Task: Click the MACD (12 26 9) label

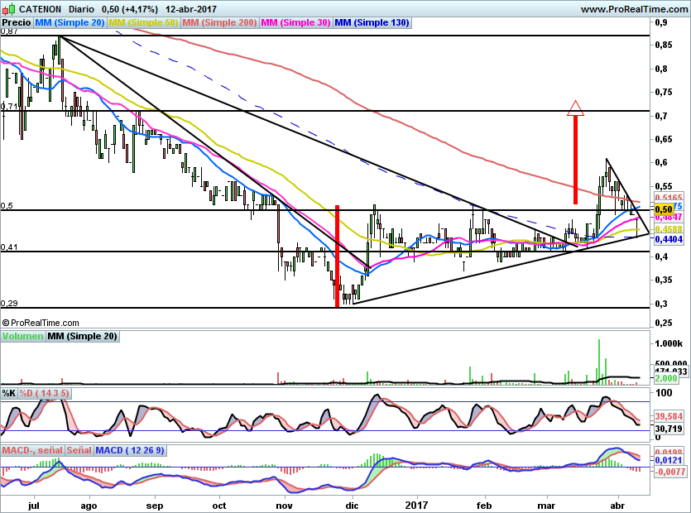Action: [x=131, y=450]
